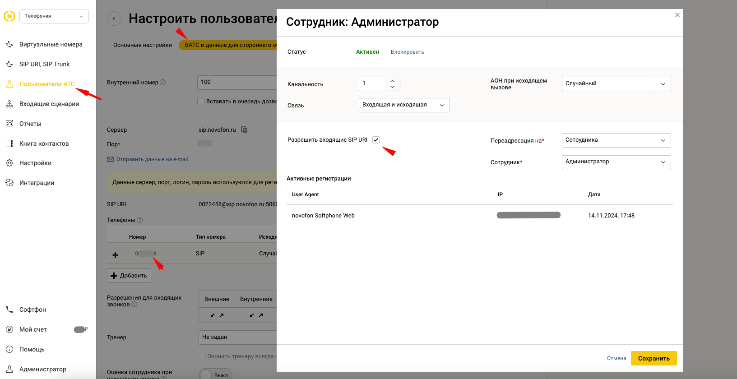This screenshot has width=737, height=379.
Task: Open Отчеты menu item
Action: [30, 124]
